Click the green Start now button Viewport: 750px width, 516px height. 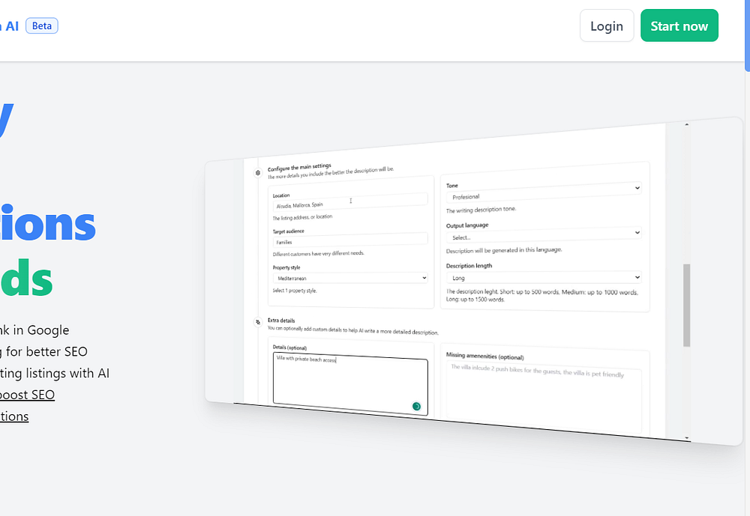(679, 25)
